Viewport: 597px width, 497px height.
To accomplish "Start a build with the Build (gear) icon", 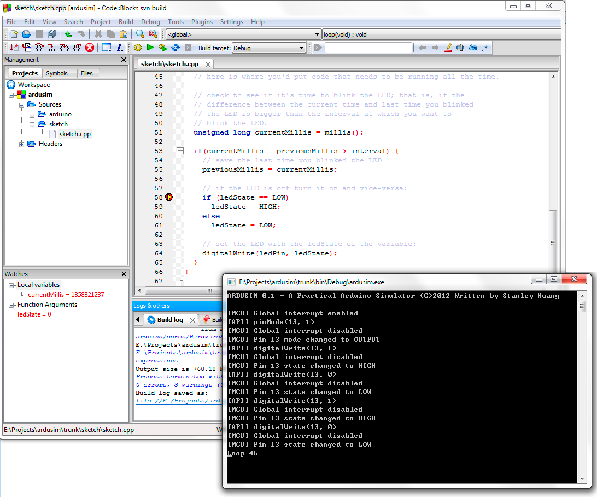I will (138, 48).
